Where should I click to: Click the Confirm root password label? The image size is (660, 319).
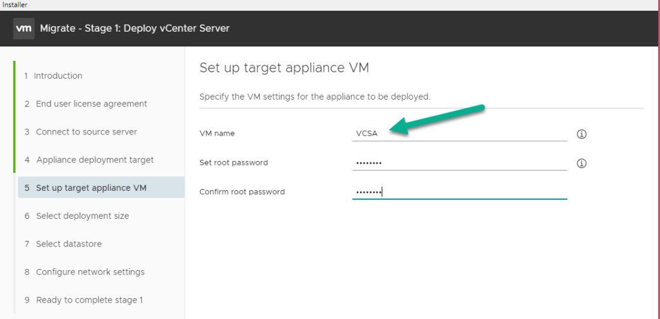pyautogui.click(x=242, y=192)
